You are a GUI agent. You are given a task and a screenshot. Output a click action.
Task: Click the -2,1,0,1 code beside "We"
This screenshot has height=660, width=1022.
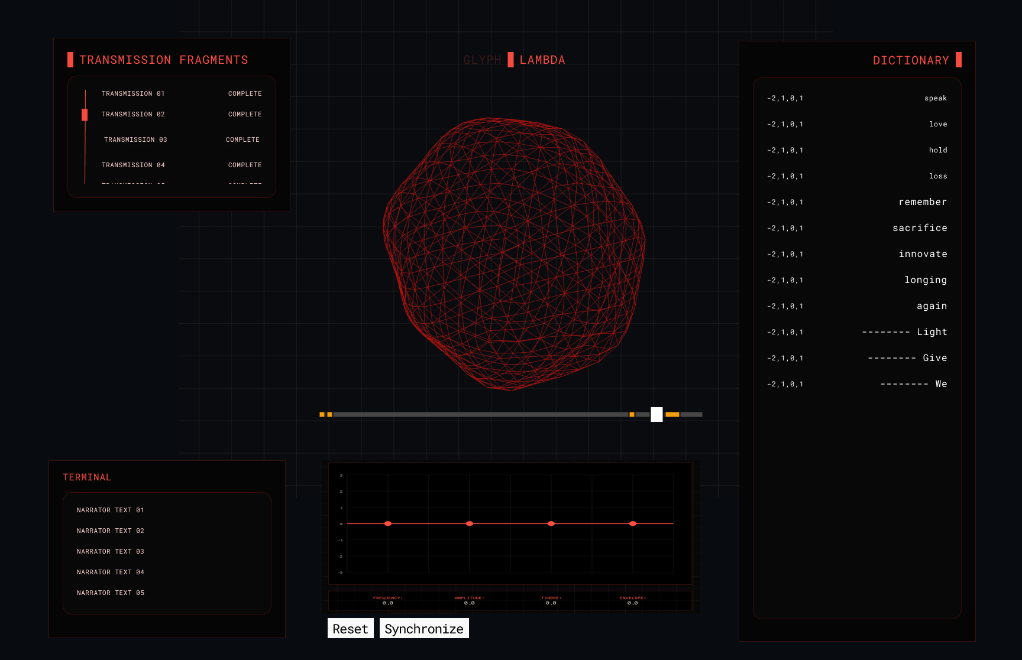coord(785,384)
